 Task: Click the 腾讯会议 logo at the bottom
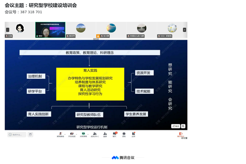click(123, 158)
